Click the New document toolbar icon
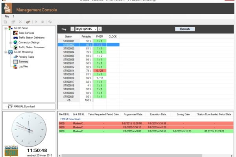 pos(6,22)
